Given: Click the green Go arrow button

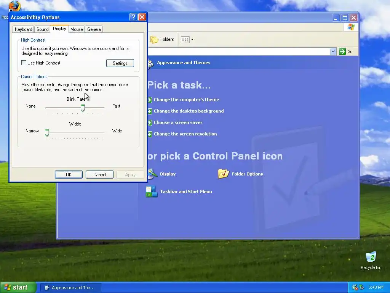Looking at the screenshot, I should point(342,52).
